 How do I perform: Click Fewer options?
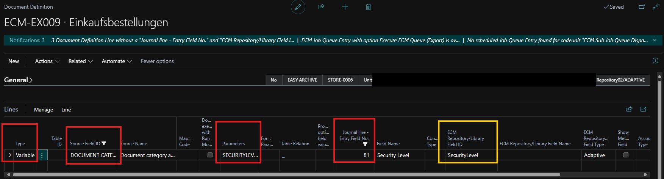point(157,61)
